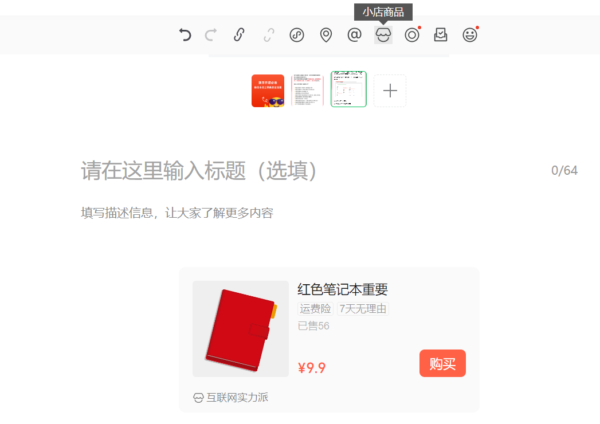This screenshot has width=600, height=424.
Task: Open the emoji picker smiley icon
Action: click(x=469, y=35)
